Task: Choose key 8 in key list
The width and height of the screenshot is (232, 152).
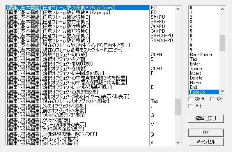Action: click(204, 45)
